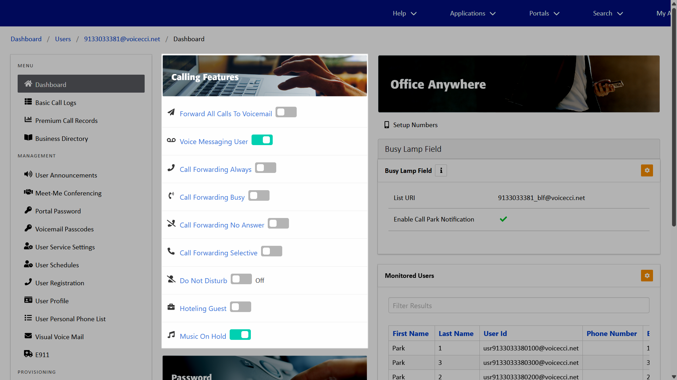Click the Busy Lamp Field gear settings icon

point(647,170)
